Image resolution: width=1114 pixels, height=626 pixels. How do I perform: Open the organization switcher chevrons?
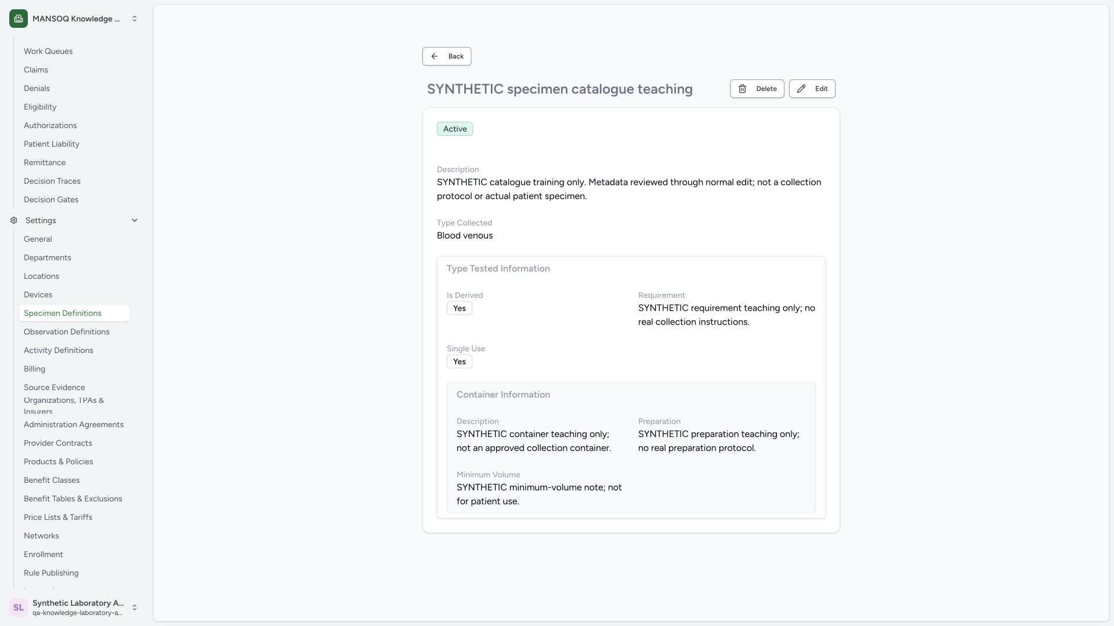tap(135, 19)
